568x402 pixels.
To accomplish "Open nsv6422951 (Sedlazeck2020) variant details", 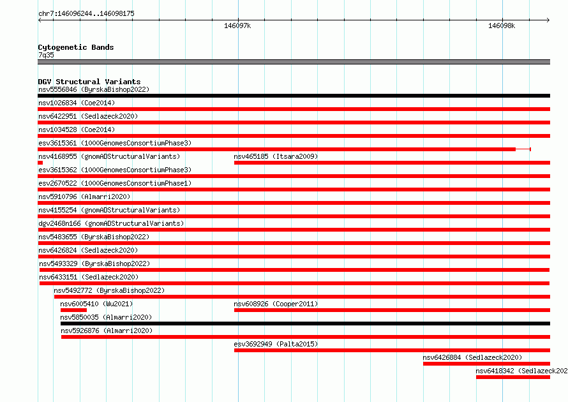I will 88,116.
